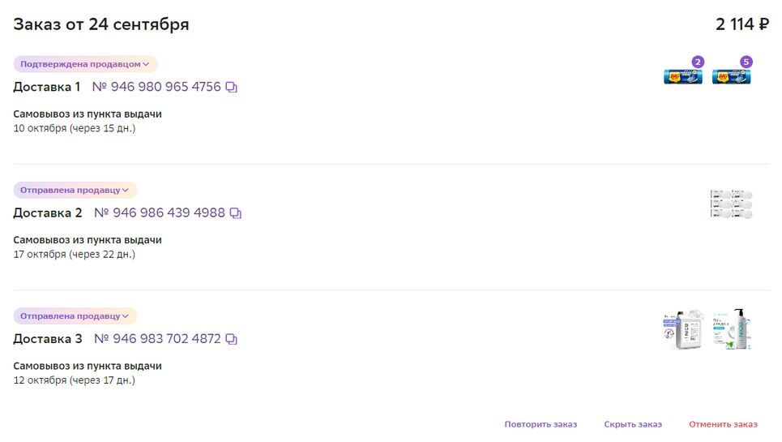
Task: Hide the order via 'Скрыть заказ'
Action: click(633, 424)
